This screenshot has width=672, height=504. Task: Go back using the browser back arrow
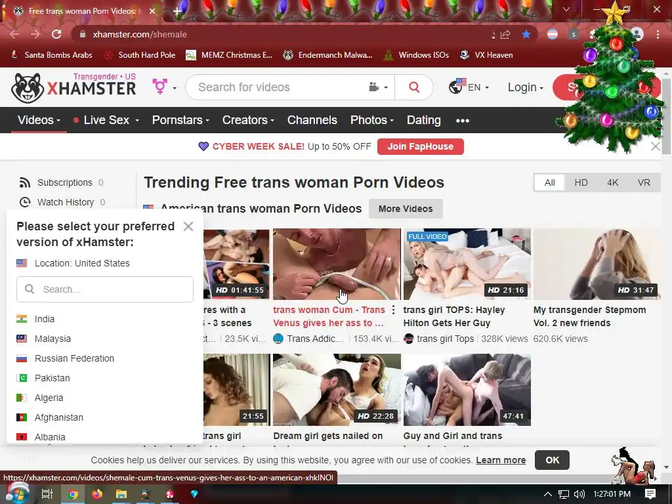pos(14,34)
